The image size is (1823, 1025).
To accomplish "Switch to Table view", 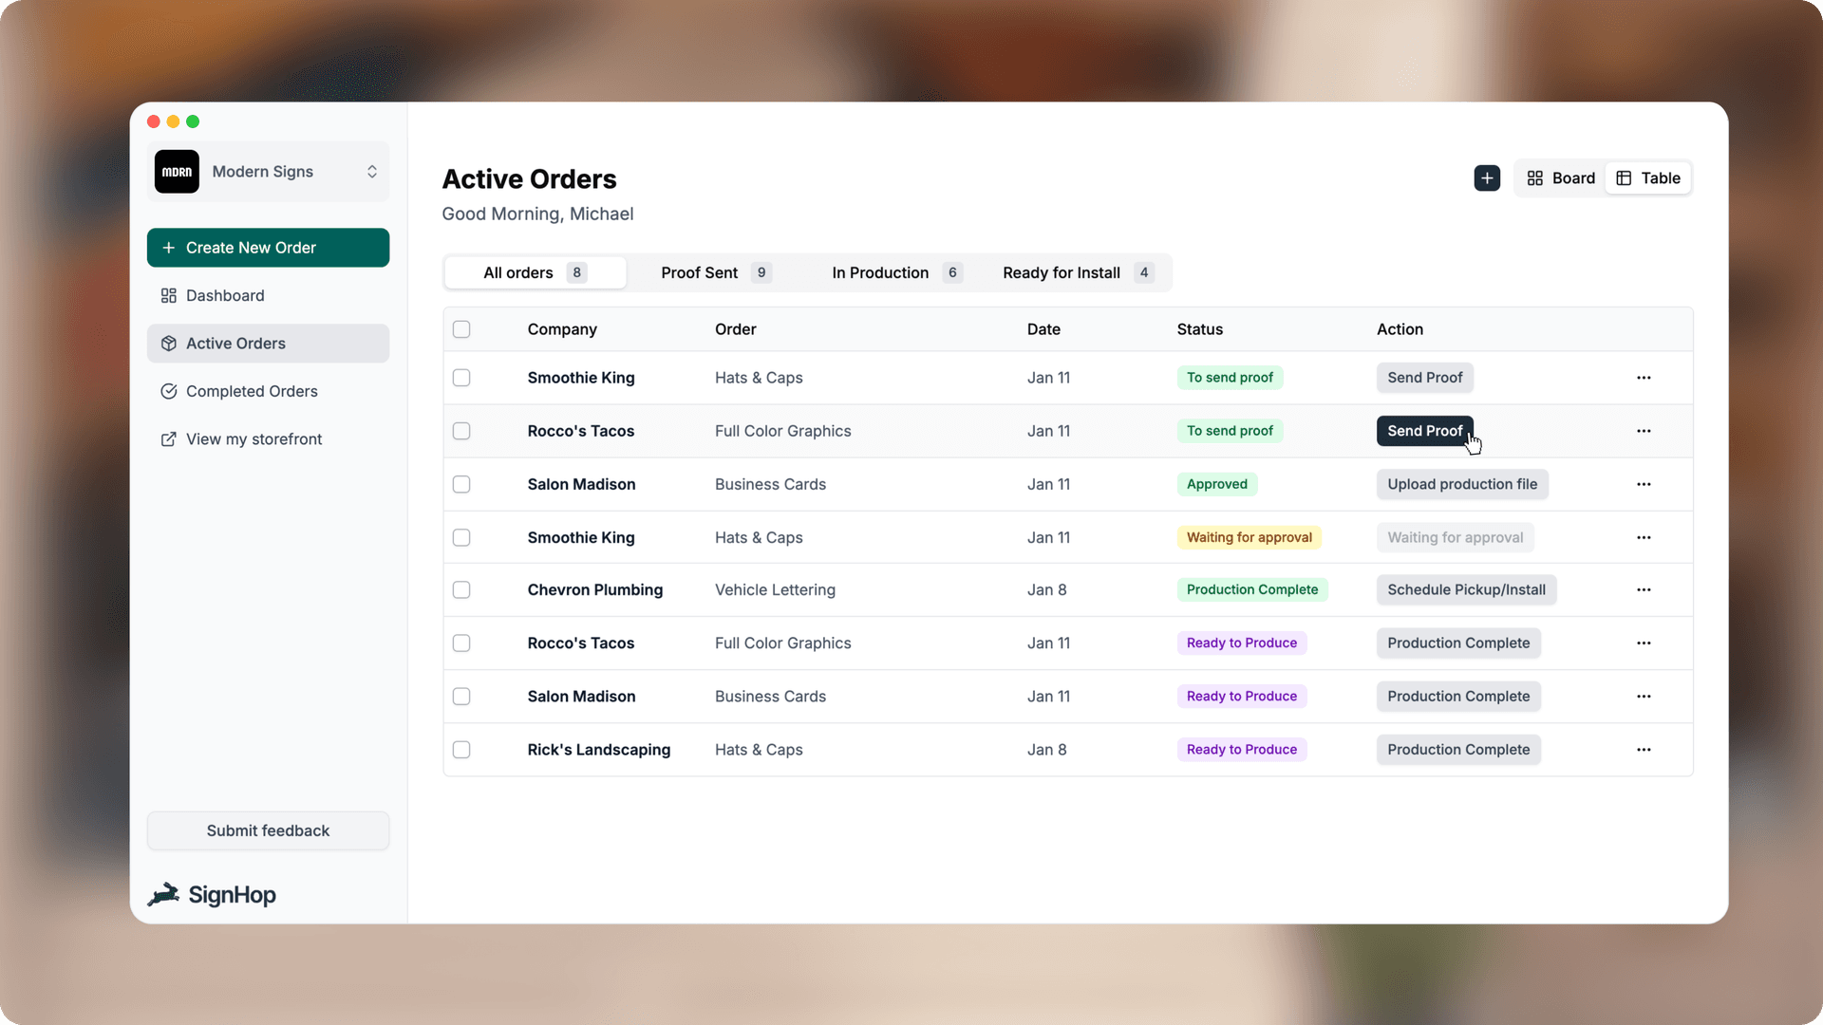I will pyautogui.click(x=1648, y=178).
